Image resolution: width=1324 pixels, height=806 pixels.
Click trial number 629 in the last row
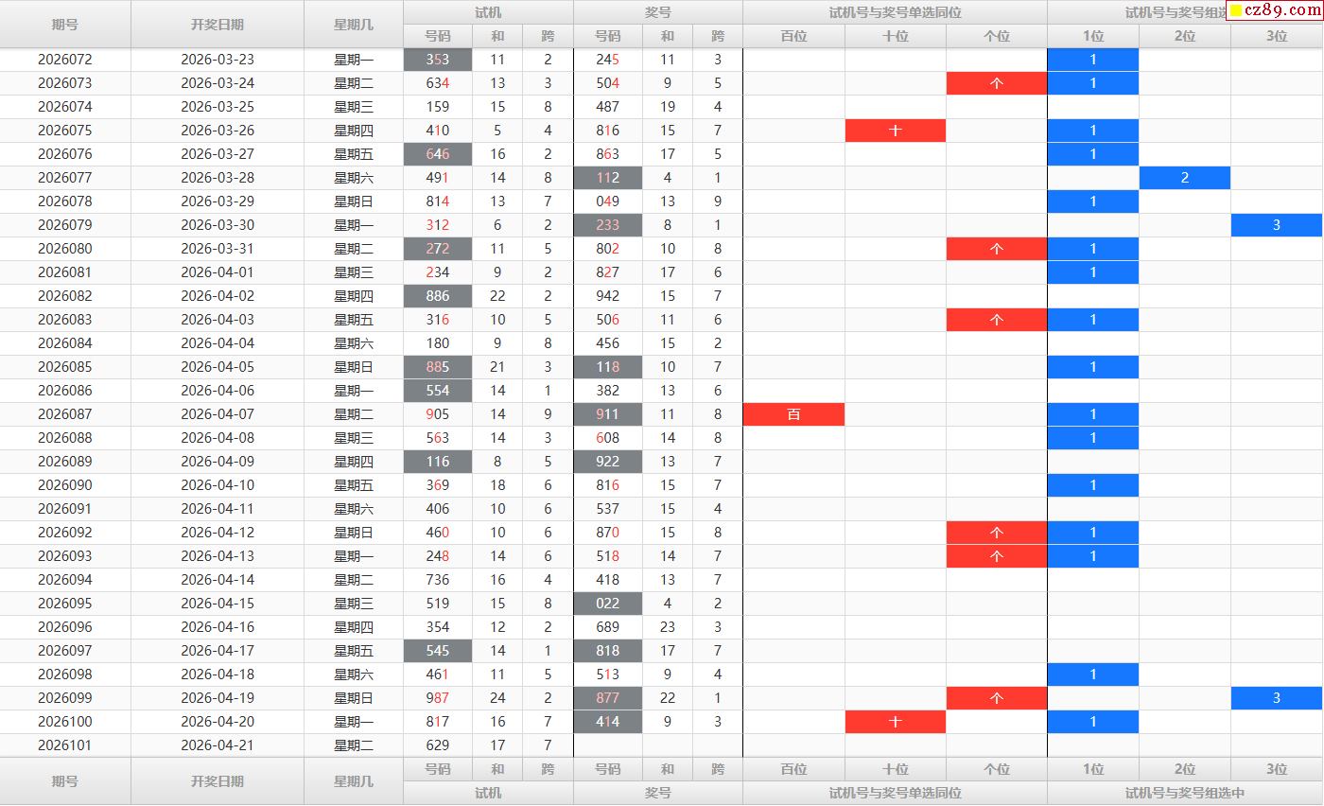(x=438, y=745)
